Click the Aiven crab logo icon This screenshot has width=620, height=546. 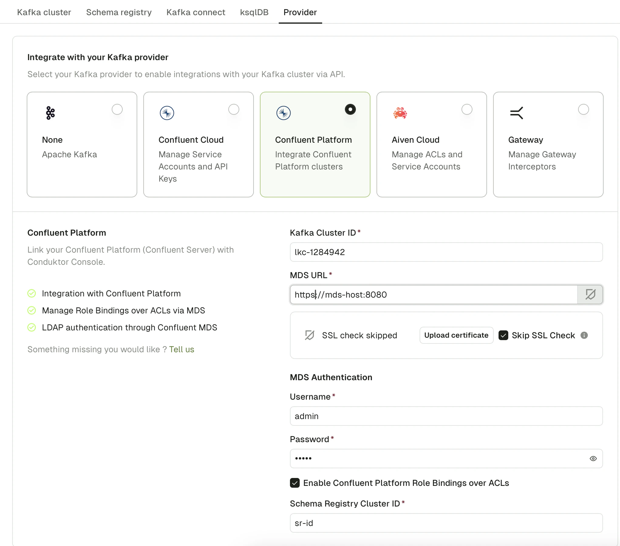click(400, 113)
